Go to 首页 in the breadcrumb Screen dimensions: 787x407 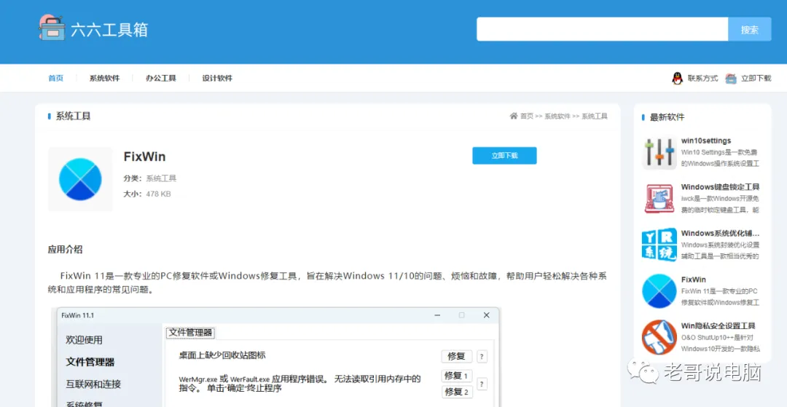click(x=527, y=116)
